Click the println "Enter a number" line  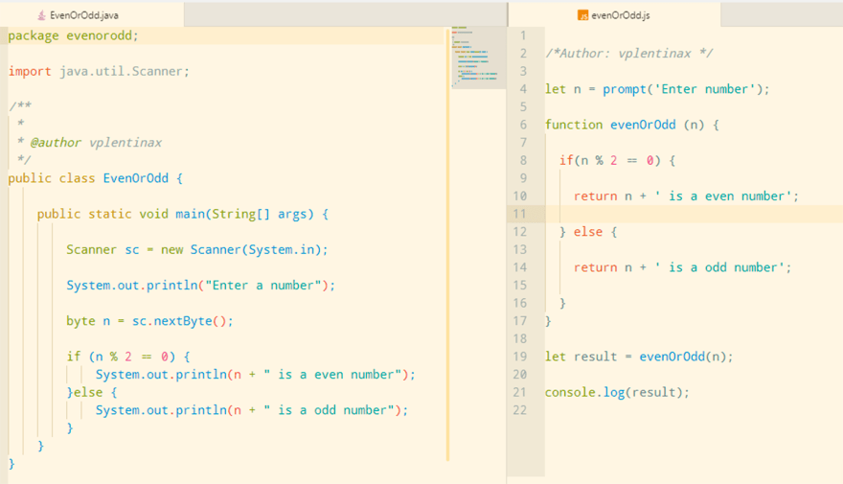coord(200,285)
